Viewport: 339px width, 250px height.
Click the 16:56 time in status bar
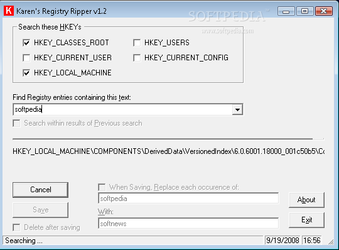tap(311, 241)
